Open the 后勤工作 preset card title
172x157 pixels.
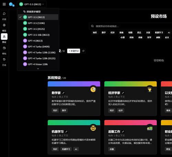pyautogui.click(x=114, y=132)
